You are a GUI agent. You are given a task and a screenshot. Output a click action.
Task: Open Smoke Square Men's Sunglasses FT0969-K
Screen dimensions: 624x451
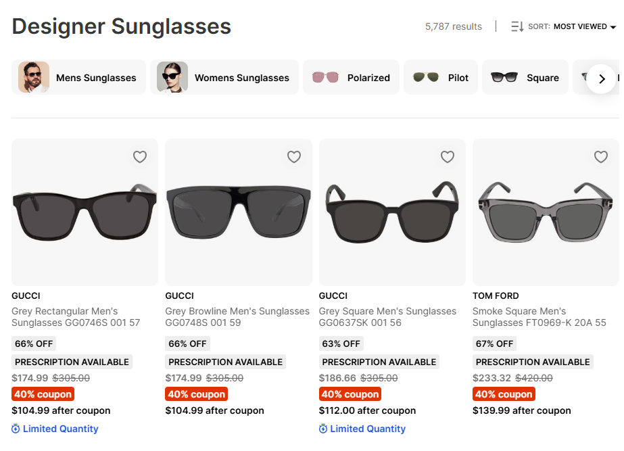point(539,317)
